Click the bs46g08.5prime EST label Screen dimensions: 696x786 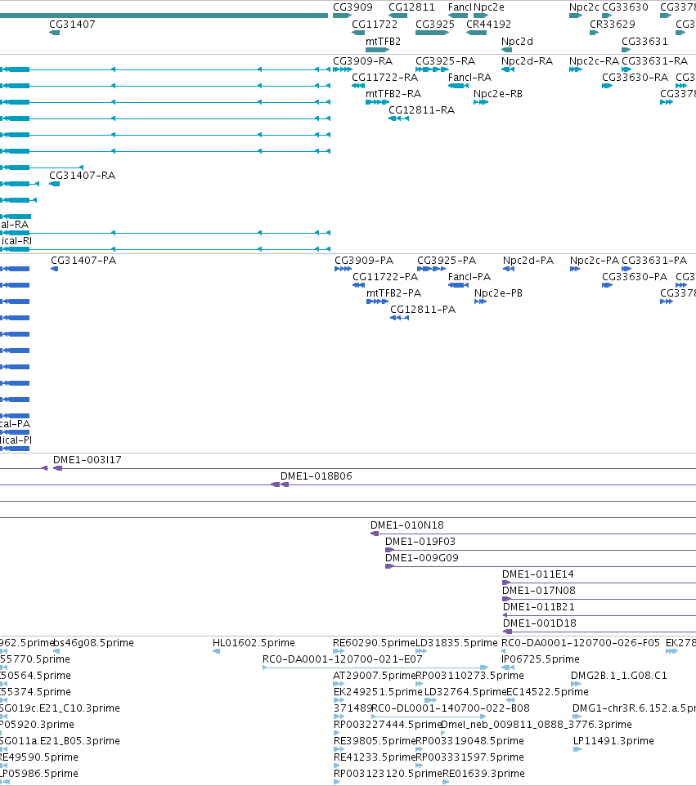tap(93, 643)
